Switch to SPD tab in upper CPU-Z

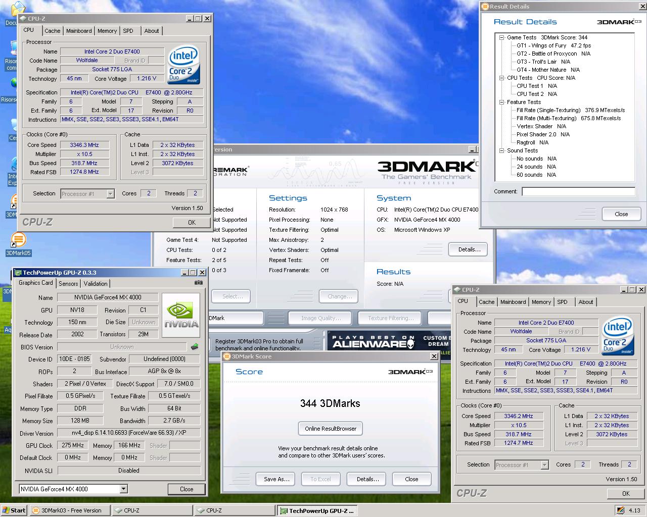(x=128, y=31)
